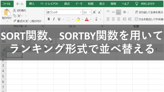Open the ファイル tab

pyautogui.click(x=6, y=4)
